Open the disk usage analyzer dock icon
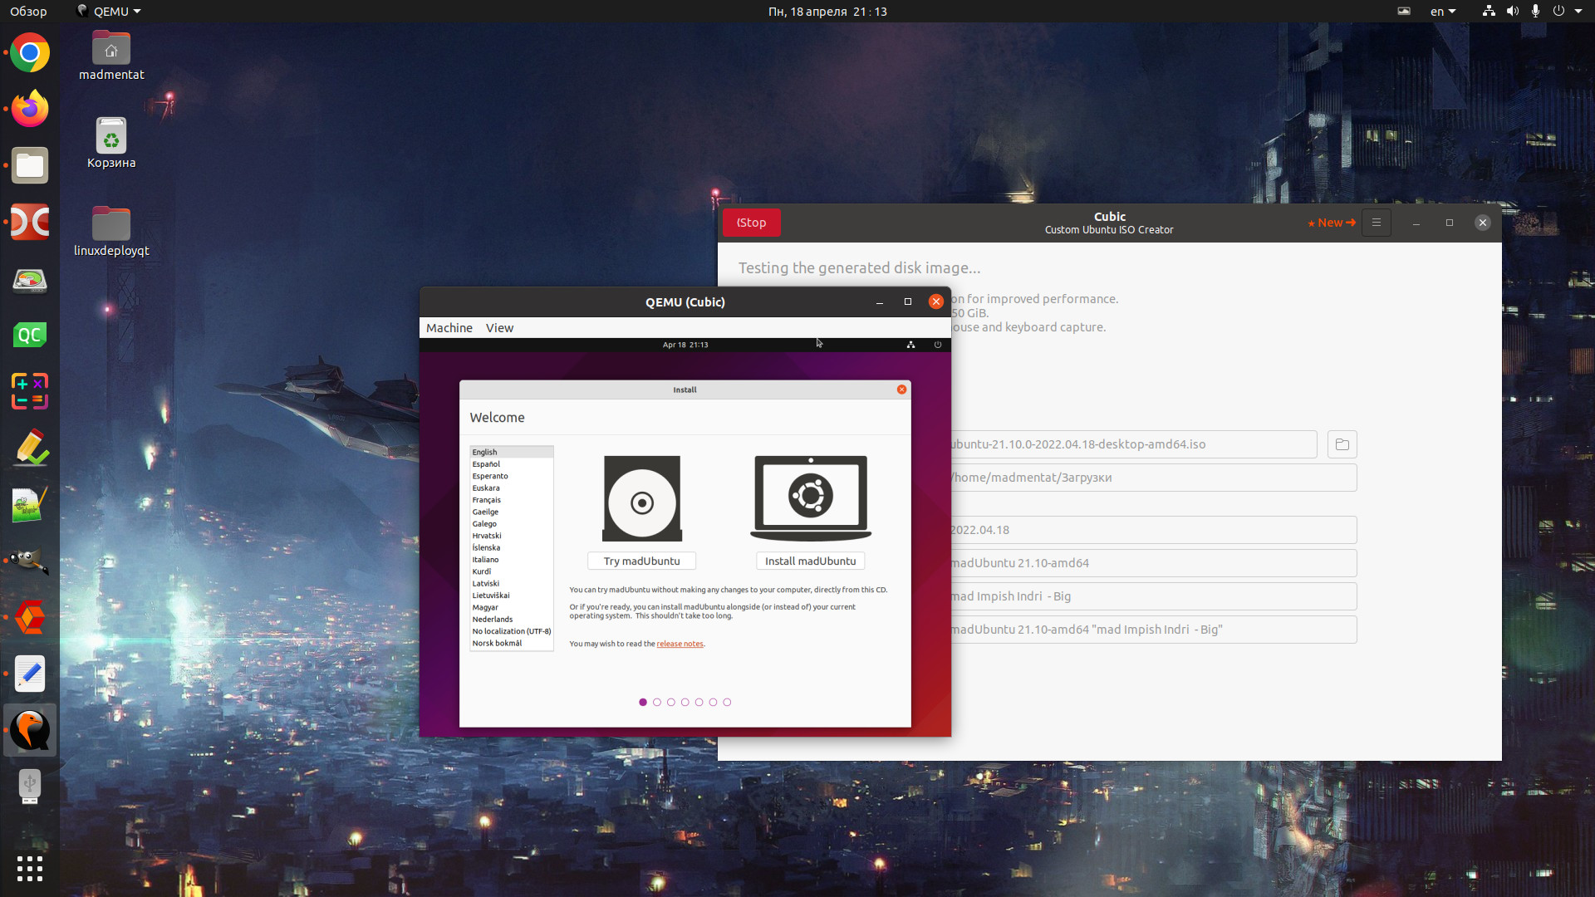 30,279
